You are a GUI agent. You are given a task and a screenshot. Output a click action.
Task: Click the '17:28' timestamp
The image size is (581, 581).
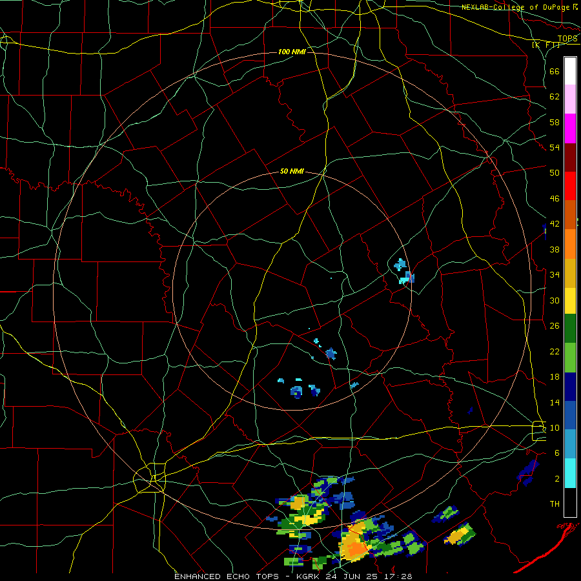[x=398, y=576]
